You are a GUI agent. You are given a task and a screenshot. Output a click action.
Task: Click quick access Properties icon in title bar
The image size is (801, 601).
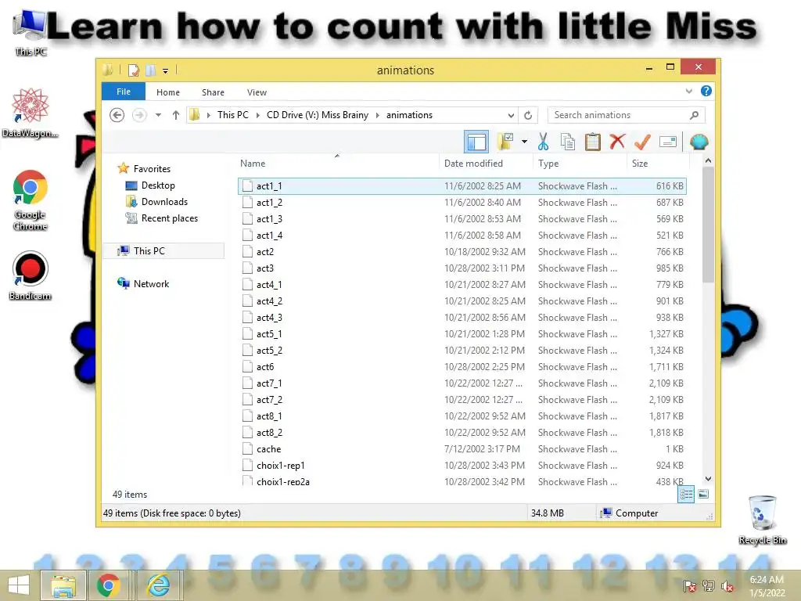pyautogui.click(x=133, y=70)
